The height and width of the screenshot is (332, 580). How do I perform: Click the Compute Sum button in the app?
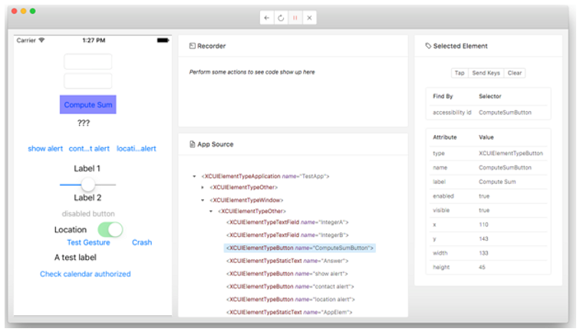89,105
